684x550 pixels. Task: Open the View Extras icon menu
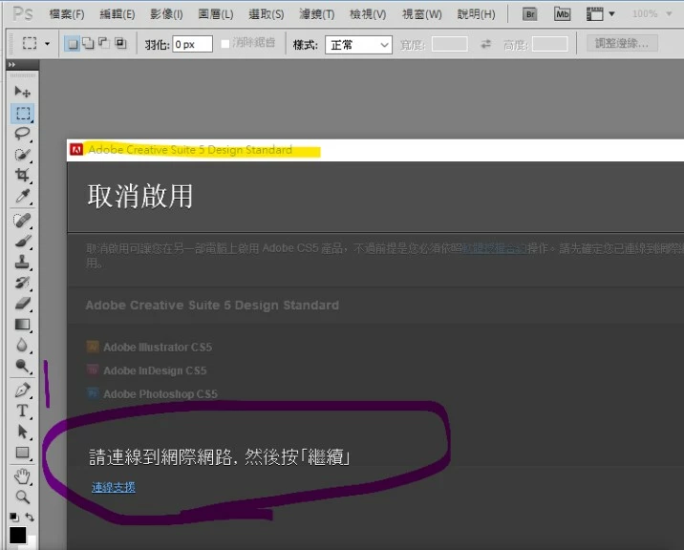(x=600, y=14)
